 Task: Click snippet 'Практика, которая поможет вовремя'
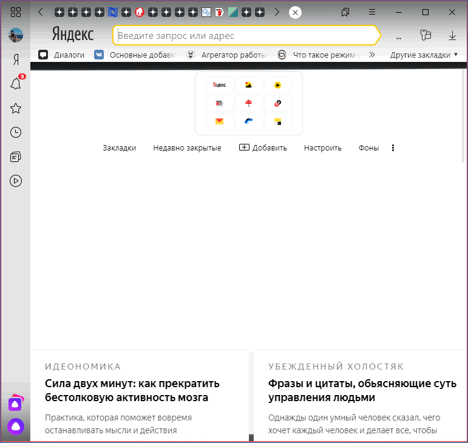[x=118, y=418]
